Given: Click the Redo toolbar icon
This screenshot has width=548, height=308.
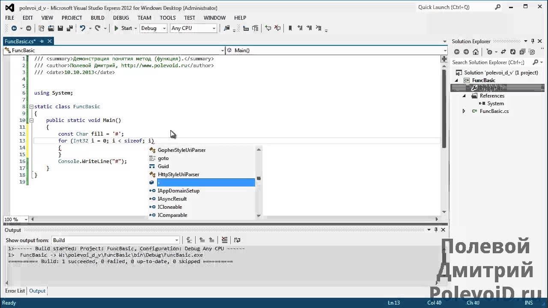Looking at the screenshot, I should [x=98, y=28].
